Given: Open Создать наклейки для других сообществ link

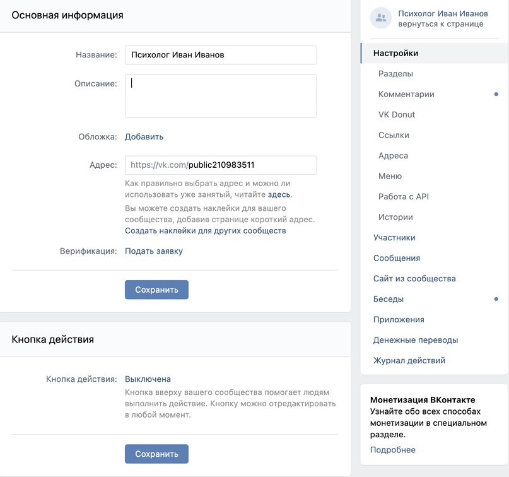Looking at the screenshot, I should tap(205, 230).
